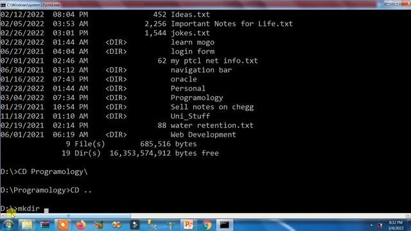Click the 'Uni_Stuff' directory name
Viewport: 411px width, 231px height.
tap(190, 116)
